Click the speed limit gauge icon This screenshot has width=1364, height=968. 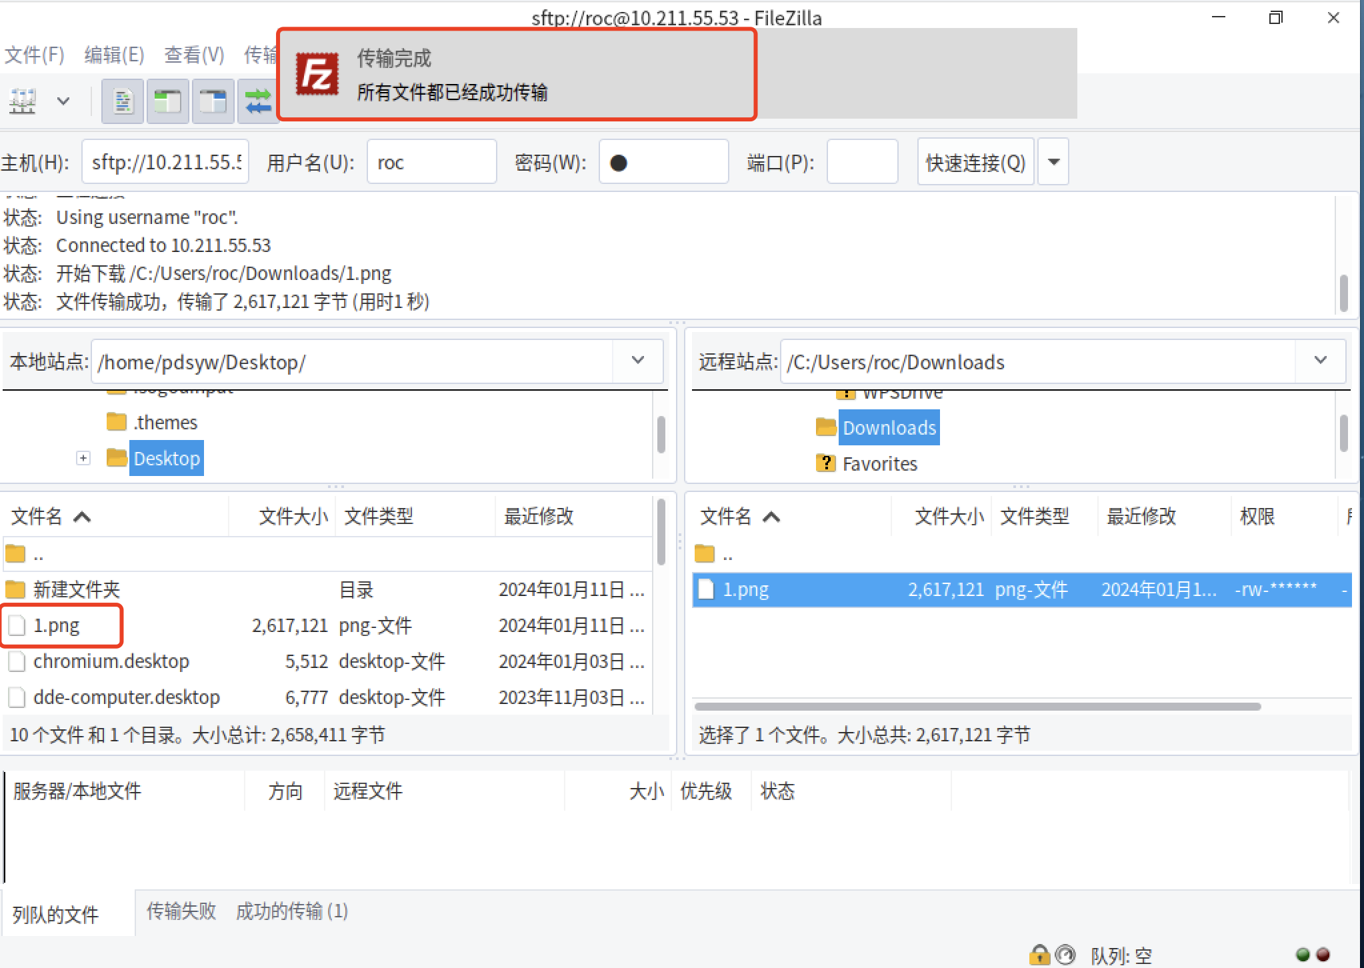1066,955
